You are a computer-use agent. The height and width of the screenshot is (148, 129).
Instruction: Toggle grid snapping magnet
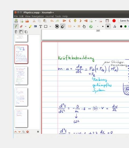pos(63,26)
